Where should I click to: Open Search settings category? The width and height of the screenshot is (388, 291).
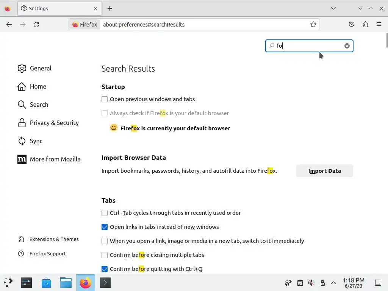(33, 105)
